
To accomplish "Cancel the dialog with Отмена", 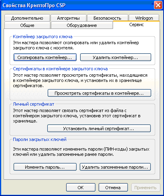I will pyautogui.click(x=113, y=188).
